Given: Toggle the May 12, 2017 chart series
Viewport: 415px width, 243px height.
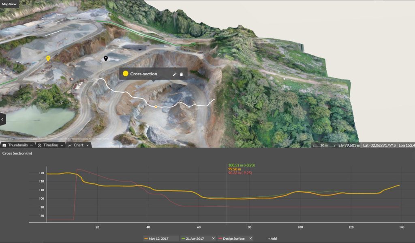Looking at the screenshot, I should [x=158, y=239].
